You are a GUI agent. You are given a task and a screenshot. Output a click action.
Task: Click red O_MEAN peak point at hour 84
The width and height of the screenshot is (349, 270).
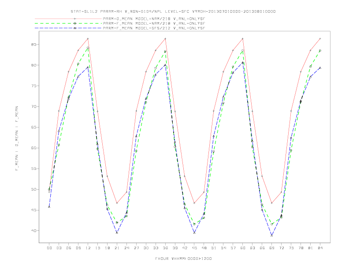[x=320, y=39]
